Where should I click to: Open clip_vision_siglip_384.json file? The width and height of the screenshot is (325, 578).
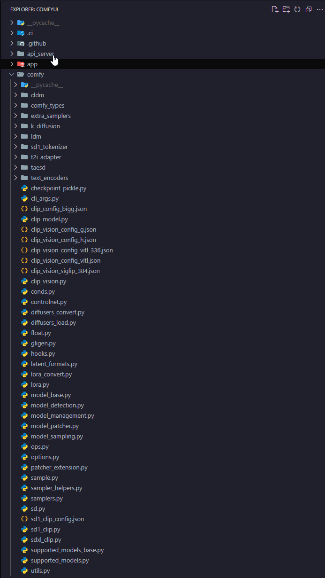pyautogui.click(x=65, y=271)
